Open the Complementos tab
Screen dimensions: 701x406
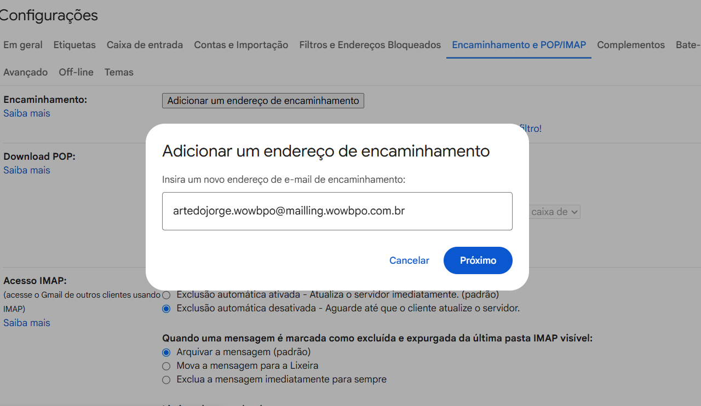[x=630, y=45]
